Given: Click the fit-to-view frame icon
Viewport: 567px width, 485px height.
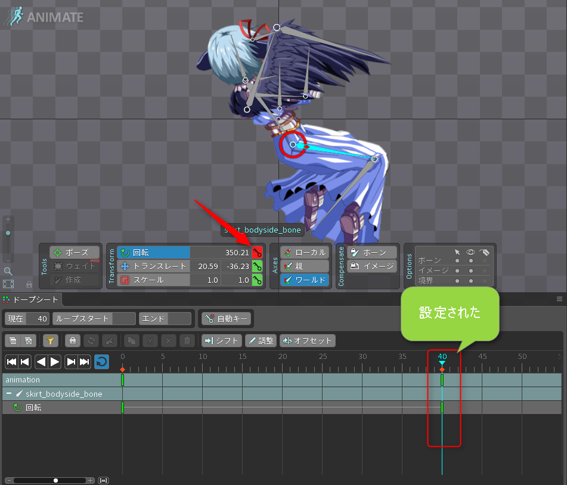Looking at the screenshot, I should click(8, 284).
